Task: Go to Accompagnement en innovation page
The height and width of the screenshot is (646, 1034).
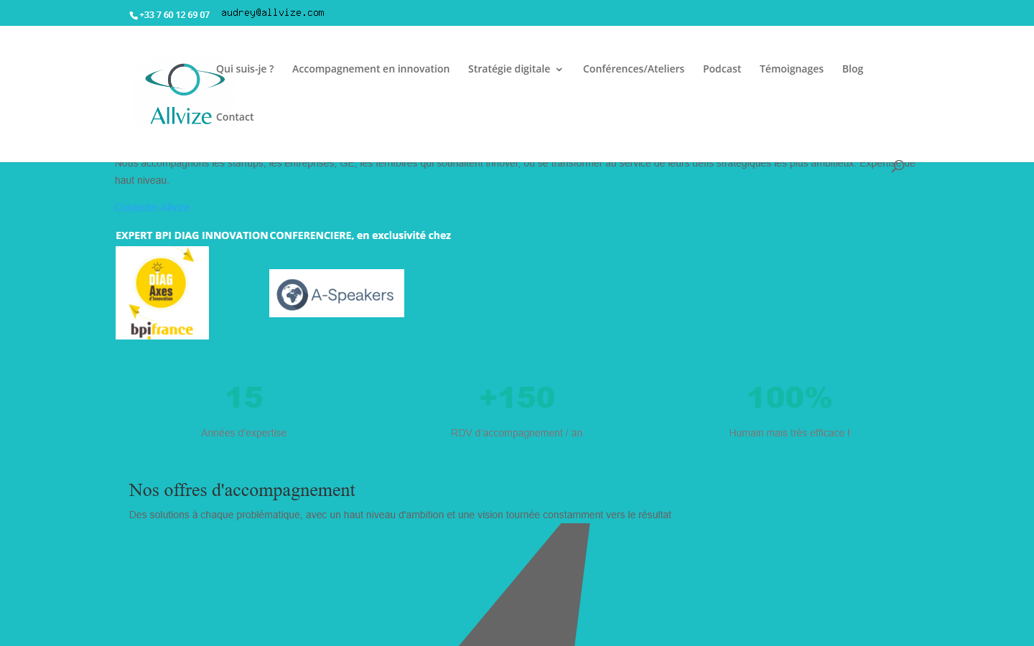Action: (x=371, y=69)
